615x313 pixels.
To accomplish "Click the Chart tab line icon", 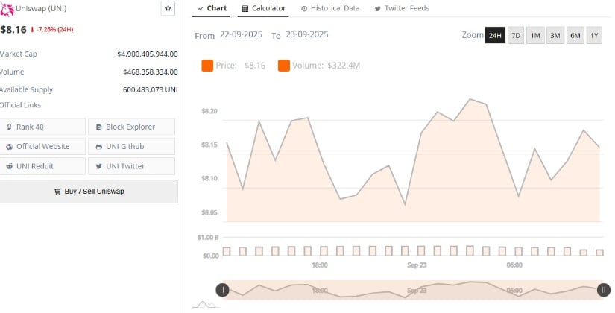I will click(200, 9).
